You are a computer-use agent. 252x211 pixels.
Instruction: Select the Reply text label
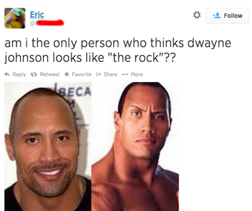pos(19,74)
